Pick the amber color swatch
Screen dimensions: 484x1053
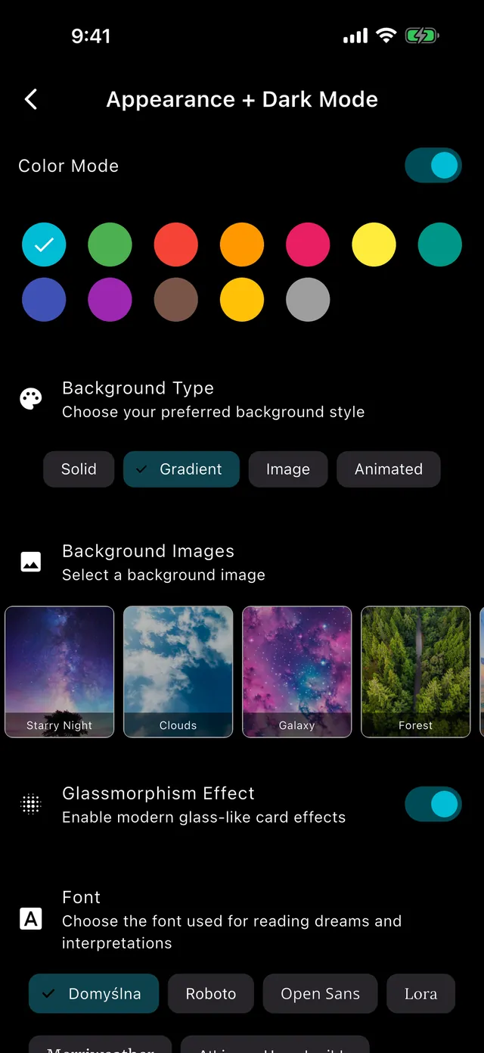242,300
